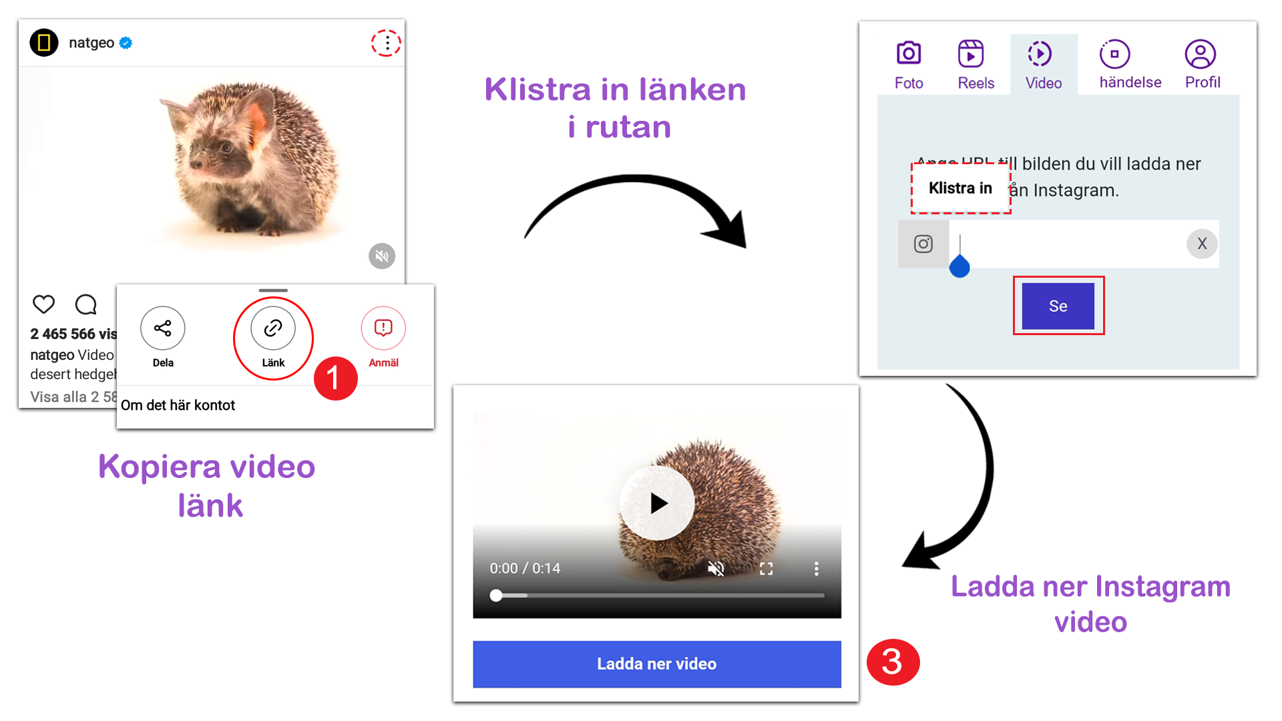Click the blue Se button
1282x721 pixels.
point(1058,306)
